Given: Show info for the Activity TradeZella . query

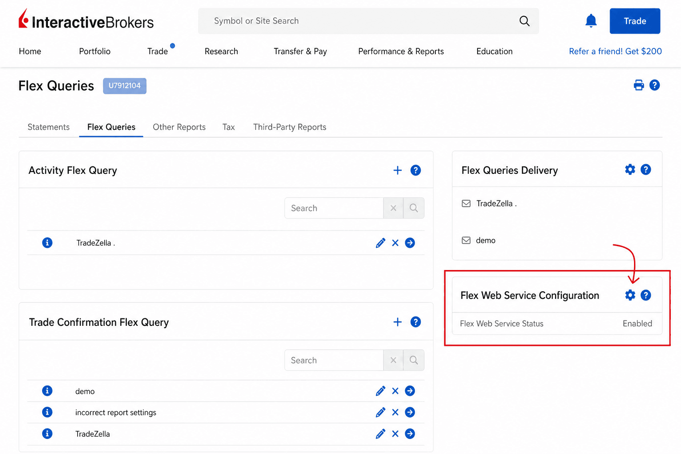Looking at the screenshot, I should (x=47, y=243).
